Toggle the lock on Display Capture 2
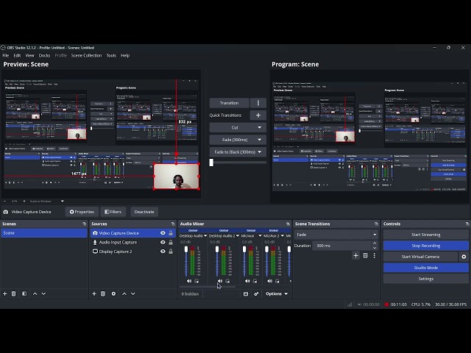 click(x=171, y=252)
